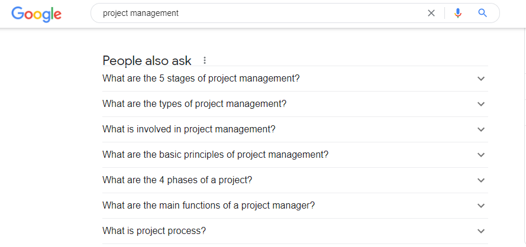Expand chevron for 5 stages question
Viewport: 526px width, 247px height.
(481, 79)
